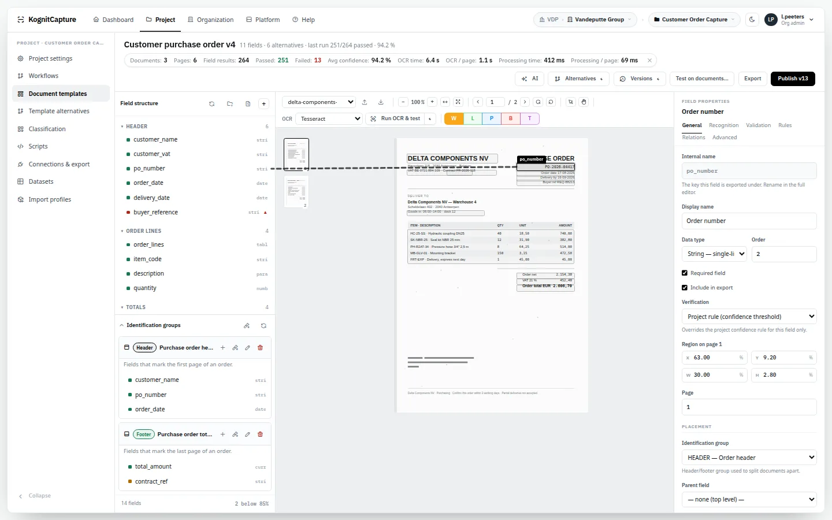Screen dimensions: 832x520
Task: Activate the region selection pointer tool
Action: [x=570, y=102]
